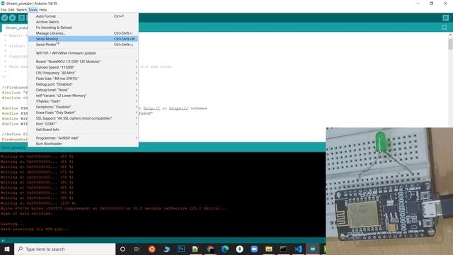Click the Arduino logo in title bar
Viewport: 453px width, 255px height.
pos(3,4)
